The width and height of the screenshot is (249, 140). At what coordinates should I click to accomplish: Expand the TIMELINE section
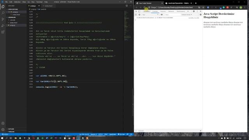(x=11, y=132)
